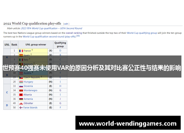Open the main article UEFA Second Round link
The image size is (184, 133).
pyautogui.click(x=52, y=28)
